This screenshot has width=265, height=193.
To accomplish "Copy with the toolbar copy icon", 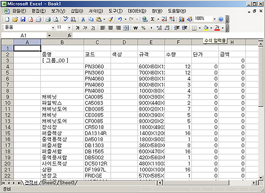I will [91, 19].
